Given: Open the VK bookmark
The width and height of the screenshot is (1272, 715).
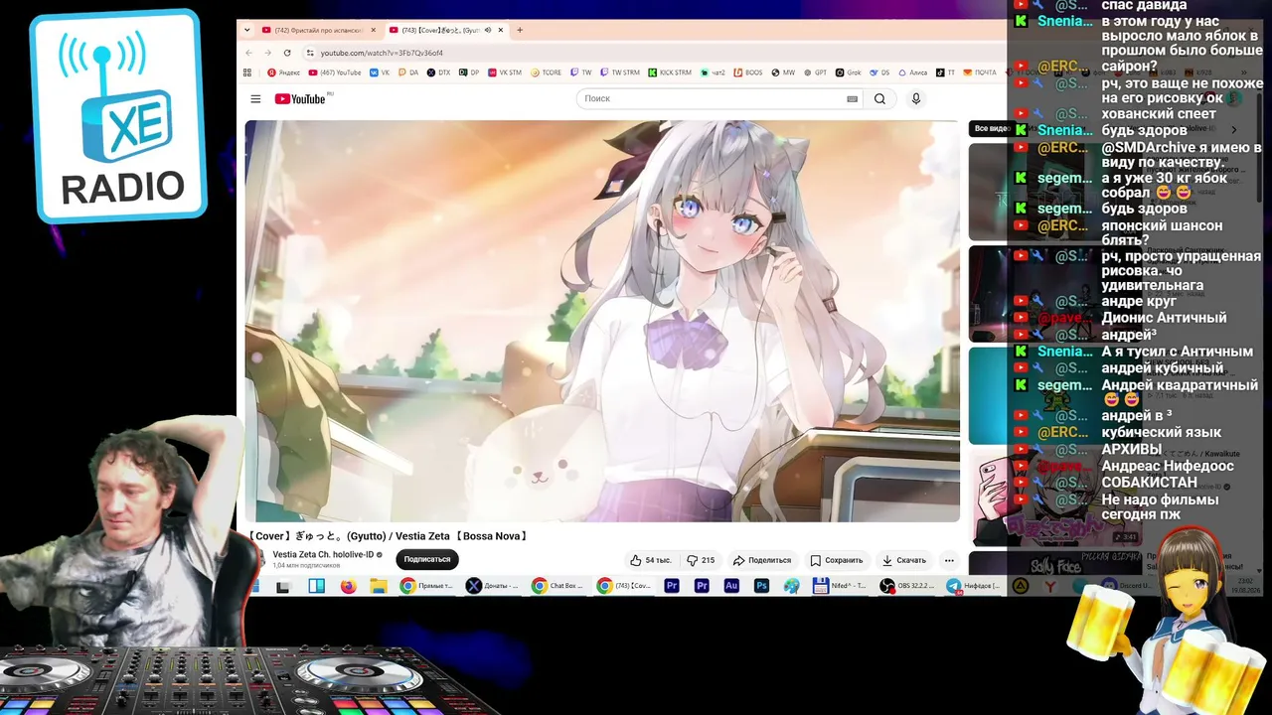Looking at the screenshot, I should point(380,72).
